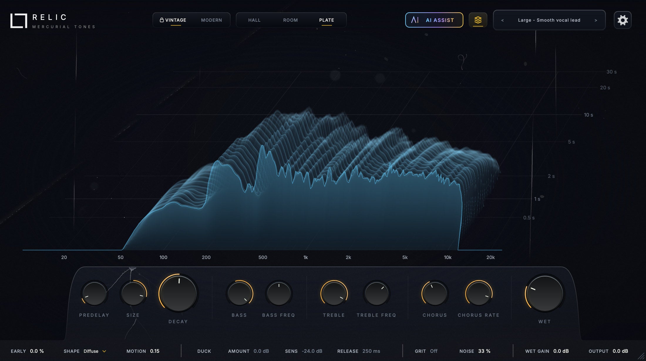Click the Noise 33 % value
646x361 pixels.
[x=484, y=351]
